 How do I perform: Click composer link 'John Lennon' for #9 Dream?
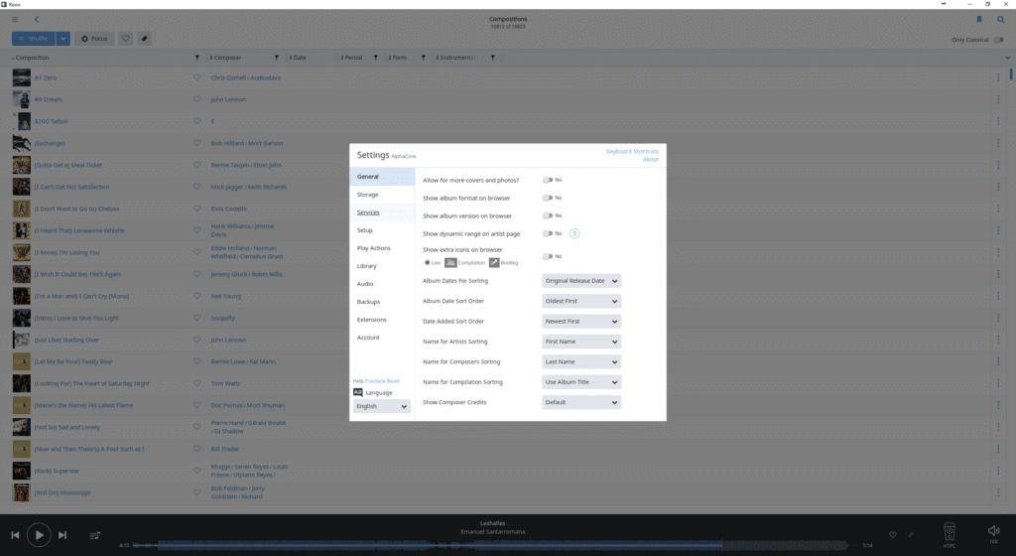[228, 99]
